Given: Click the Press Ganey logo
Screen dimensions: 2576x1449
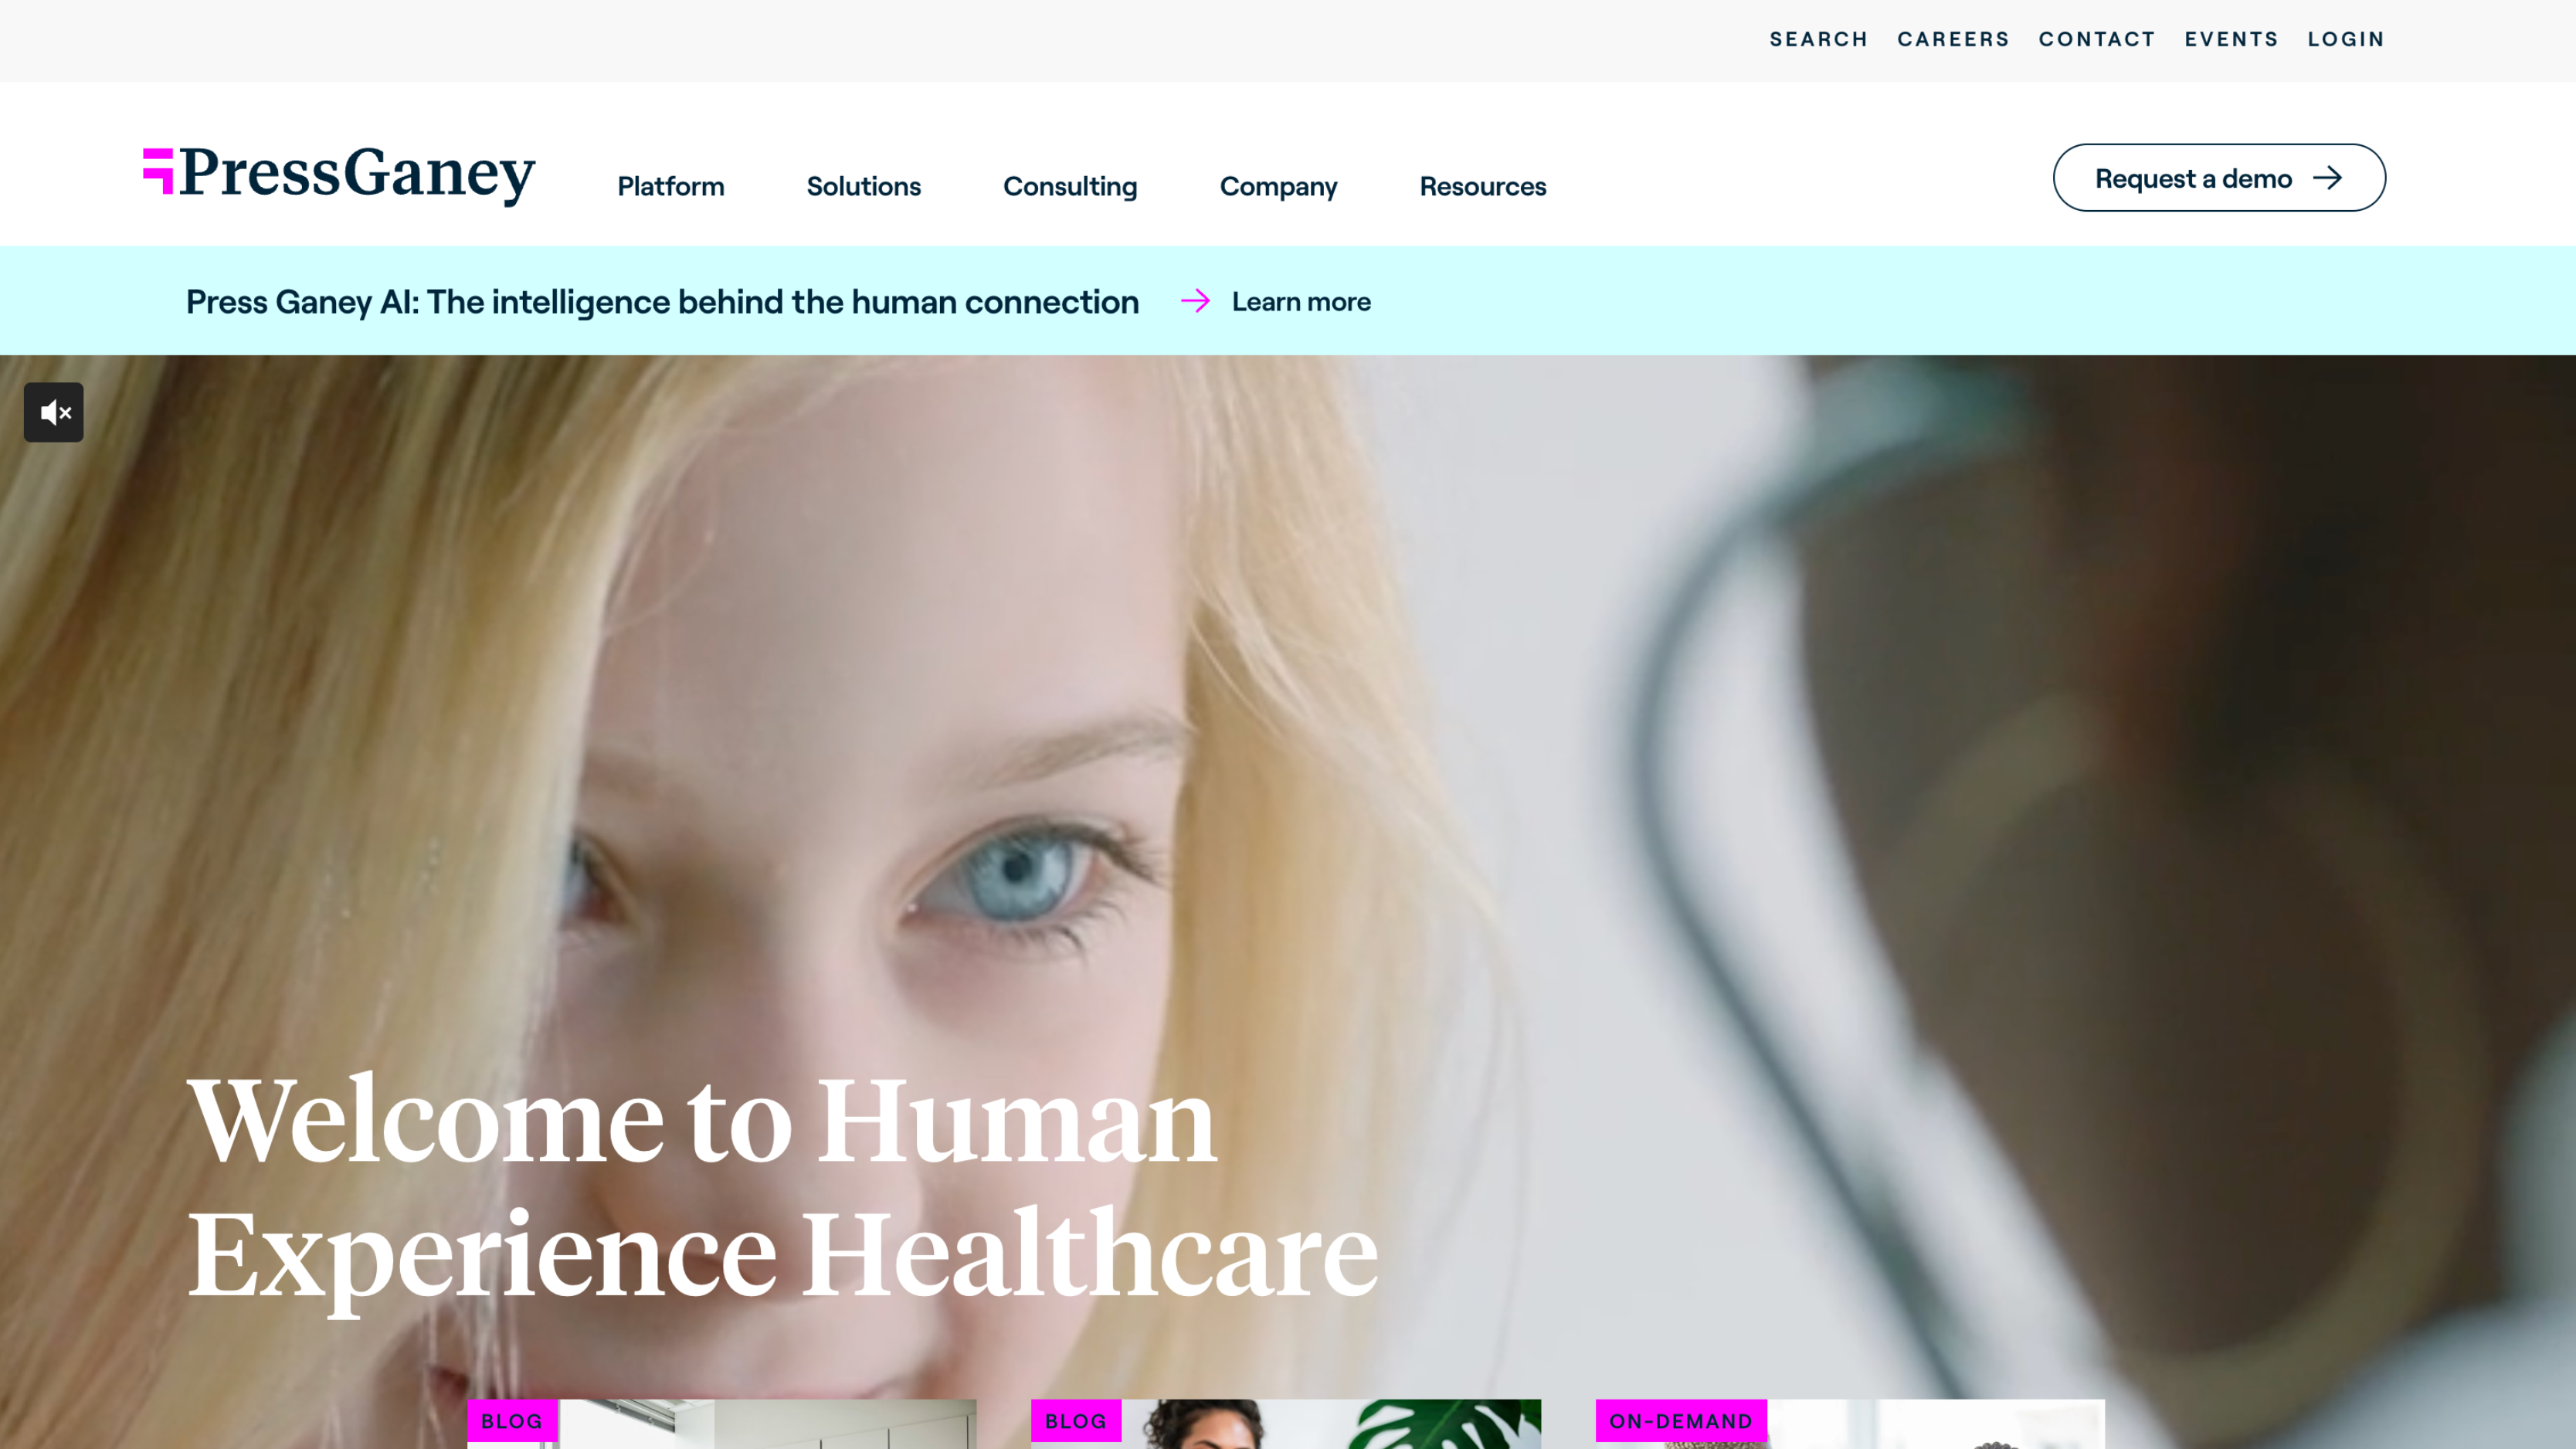Looking at the screenshot, I should (x=339, y=175).
